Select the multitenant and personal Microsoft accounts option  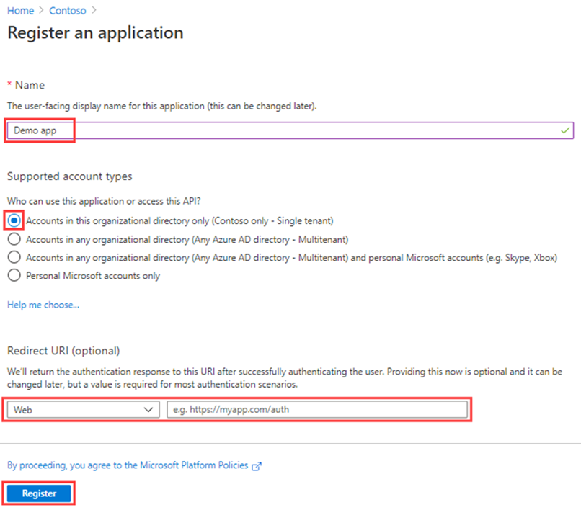pos(13,256)
